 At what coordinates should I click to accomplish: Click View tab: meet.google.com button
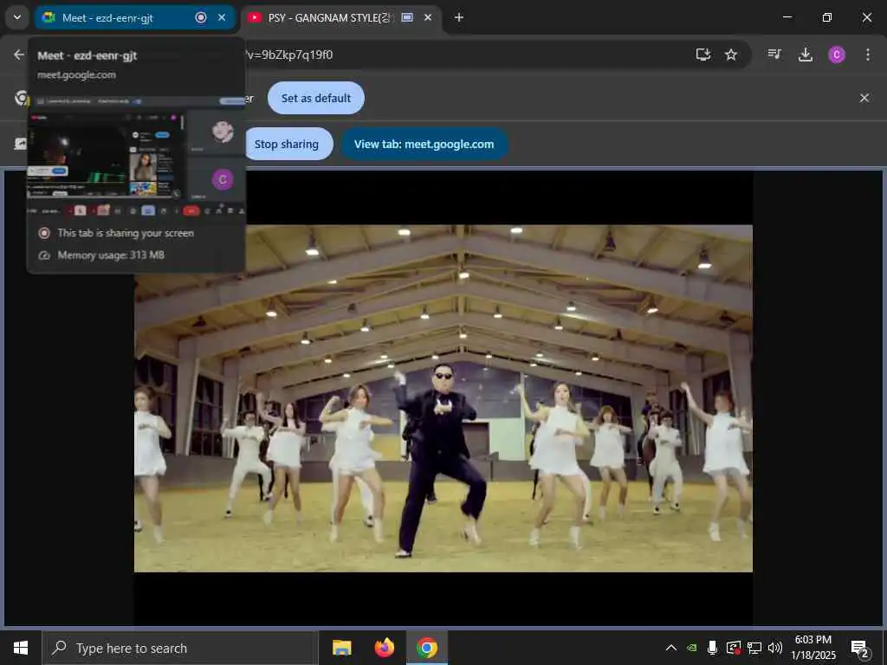click(424, 145)
